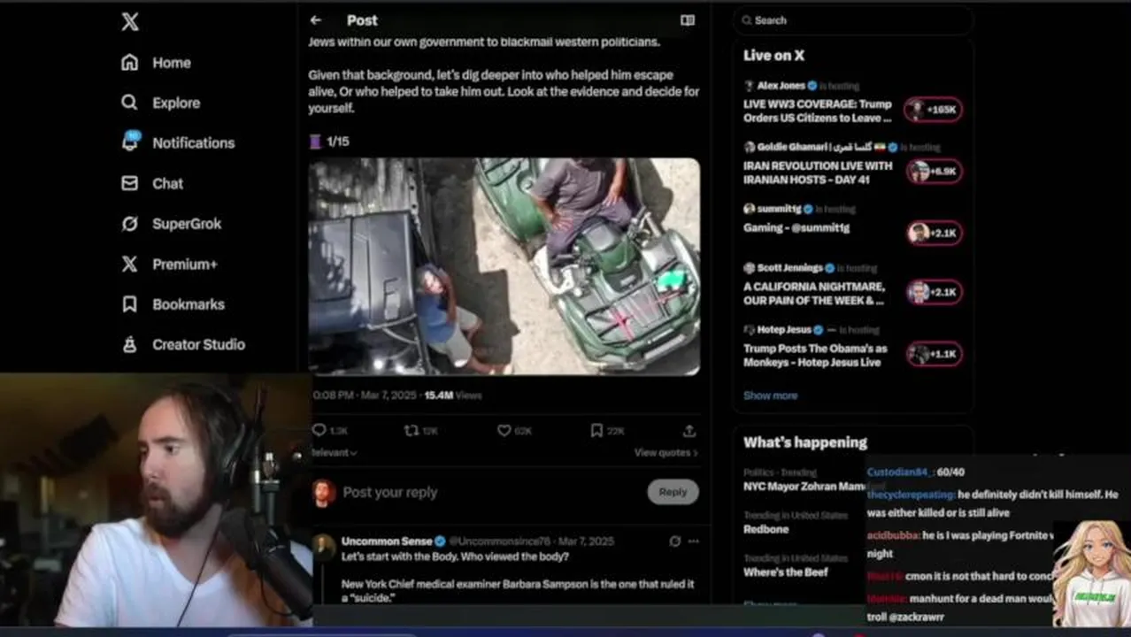Click Scott Jennings verified badge
Image resolution: width=1131 pixels, height=637 pixels.
click(830, 268)
